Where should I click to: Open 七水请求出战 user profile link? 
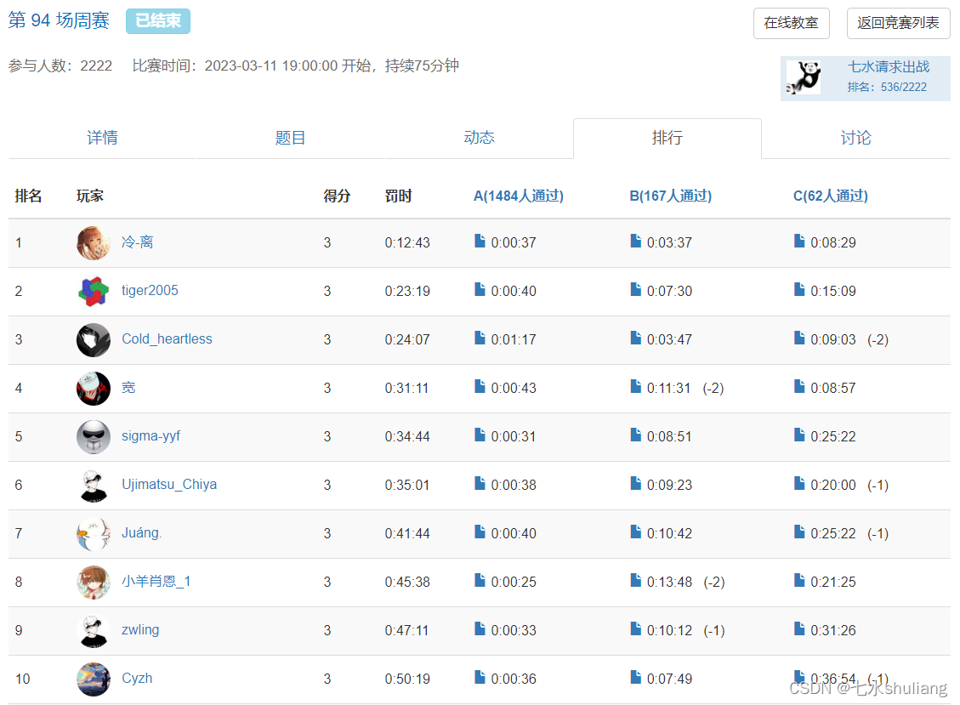point(889,67)
